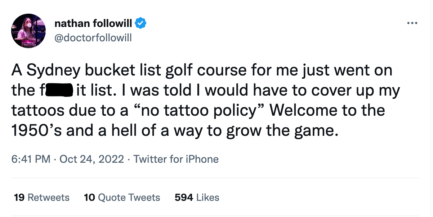Viewport: 433px width, 217px height.
Task: View the 19 Retweets list
Action: coord(41,198)
